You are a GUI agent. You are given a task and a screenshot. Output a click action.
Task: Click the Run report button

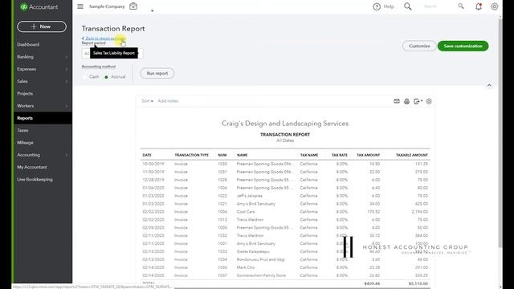(x=157, y=73)
